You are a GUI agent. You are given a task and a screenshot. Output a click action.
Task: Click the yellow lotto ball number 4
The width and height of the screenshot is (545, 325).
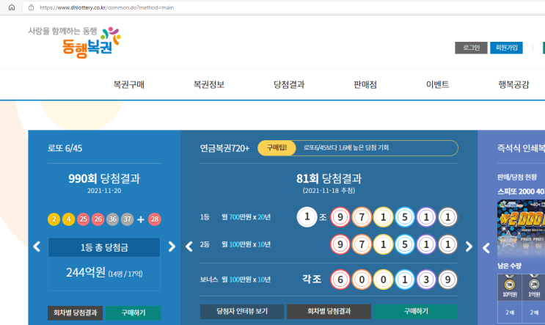pyautogui.click(x=68, y=219)
